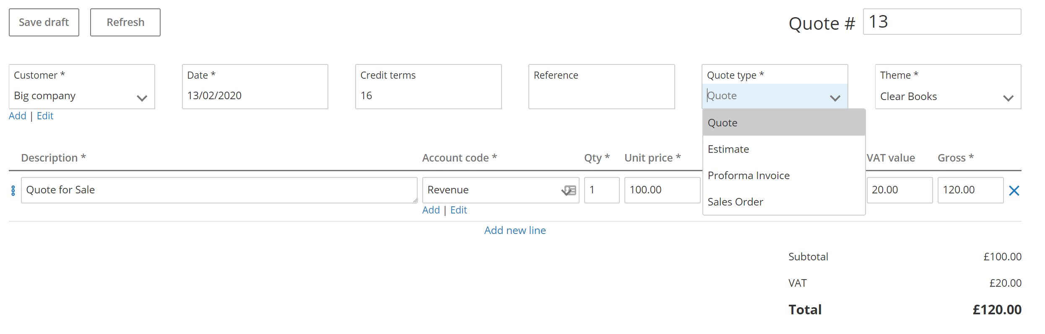Click Edit link under Customer

point(45,116)
